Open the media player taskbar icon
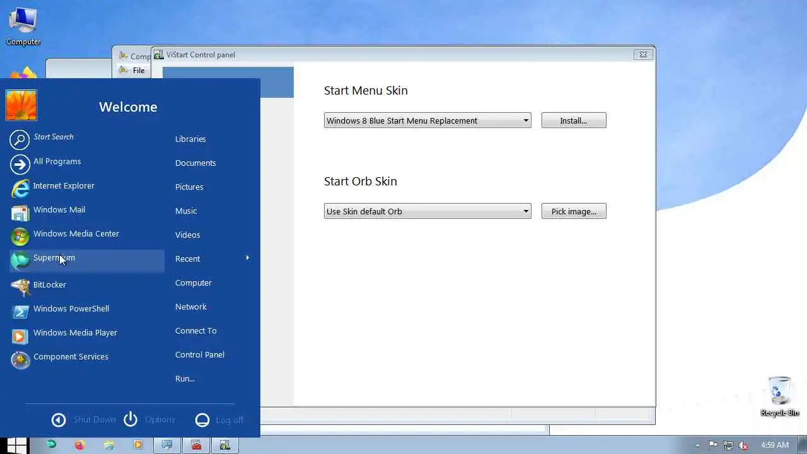The width and height of the screenshot is (807, 454). tap(138, 445)
